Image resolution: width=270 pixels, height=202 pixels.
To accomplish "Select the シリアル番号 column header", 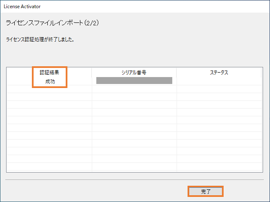I will (x=134, y=72).
